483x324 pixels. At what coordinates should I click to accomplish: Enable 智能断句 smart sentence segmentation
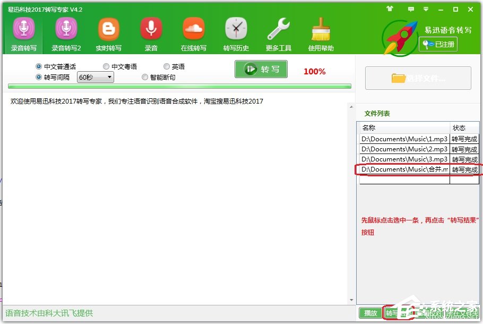click(x=145, y=77)
